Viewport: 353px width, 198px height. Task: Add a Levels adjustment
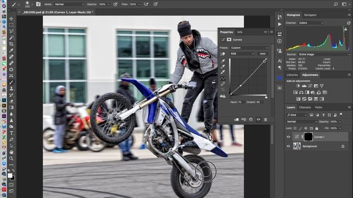pos(304,86)
